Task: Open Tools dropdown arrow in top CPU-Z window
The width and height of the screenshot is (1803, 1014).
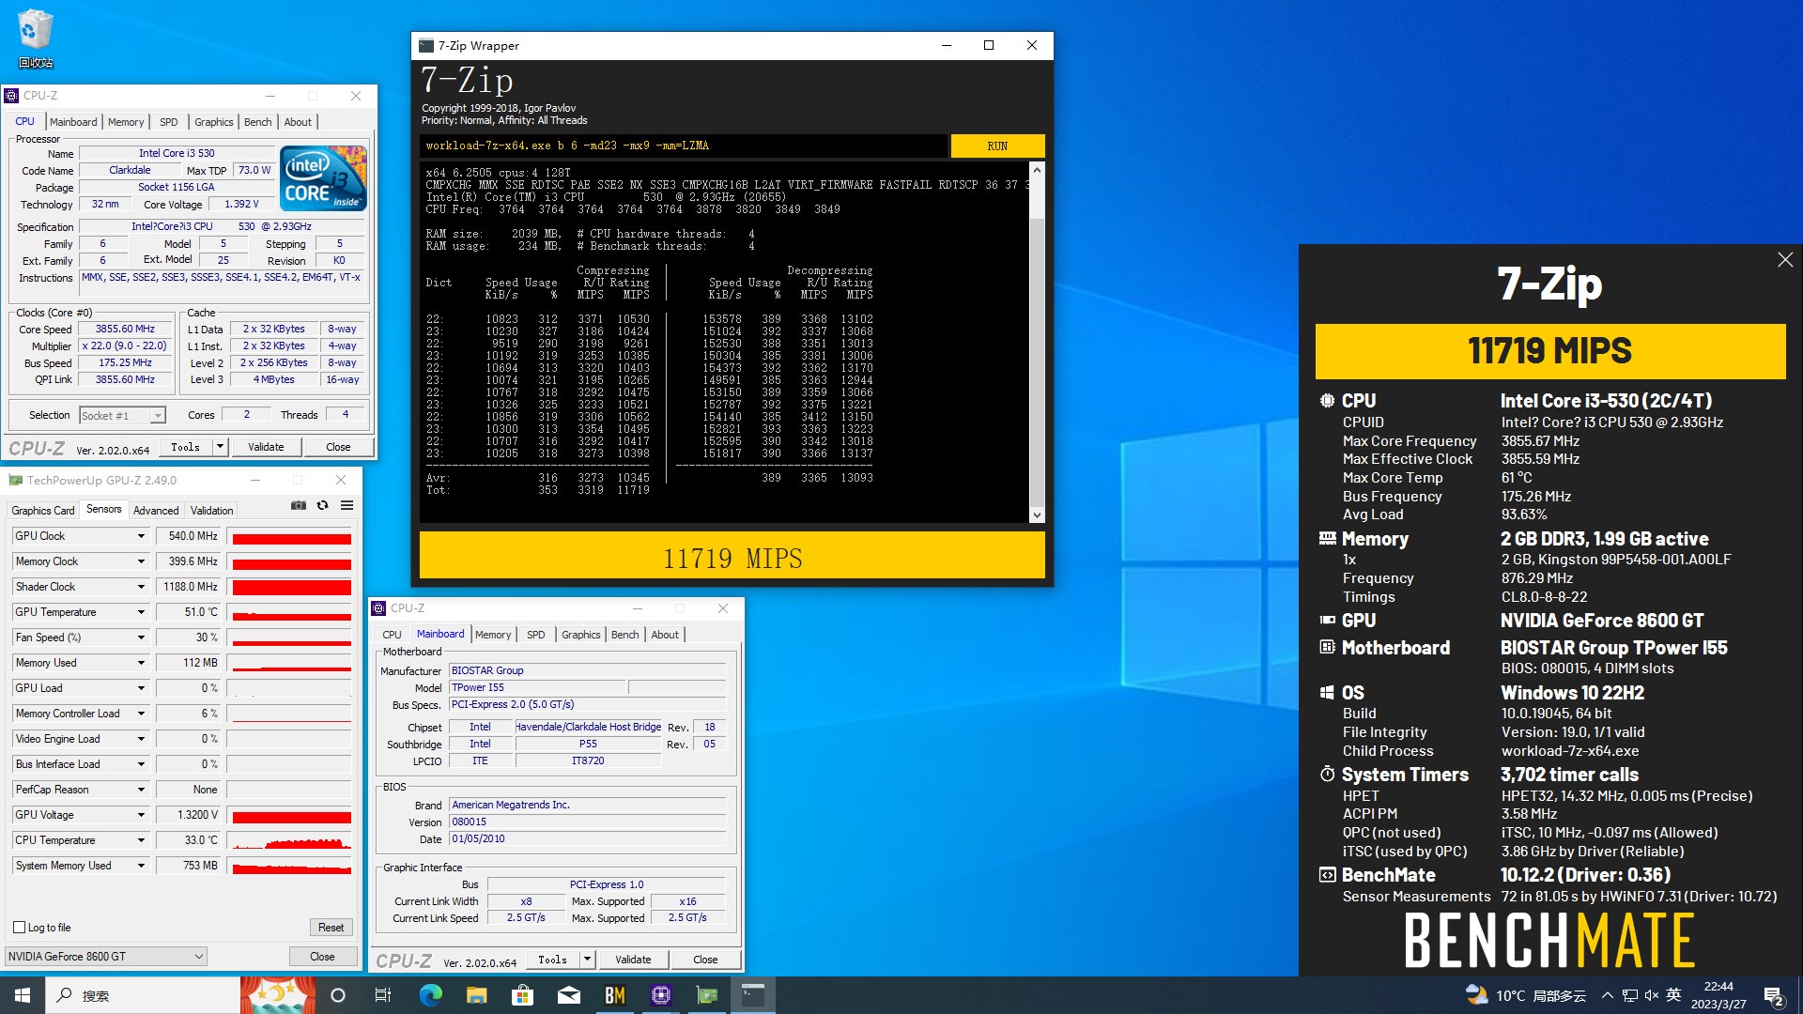Action: pos(220,447)
